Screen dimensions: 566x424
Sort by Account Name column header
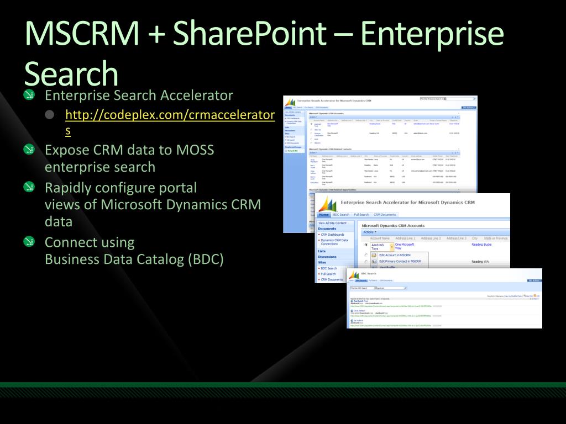coord(380,239)
